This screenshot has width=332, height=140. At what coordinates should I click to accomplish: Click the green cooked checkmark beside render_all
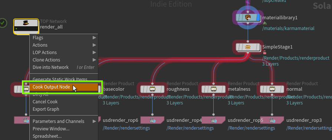point(3,23)
